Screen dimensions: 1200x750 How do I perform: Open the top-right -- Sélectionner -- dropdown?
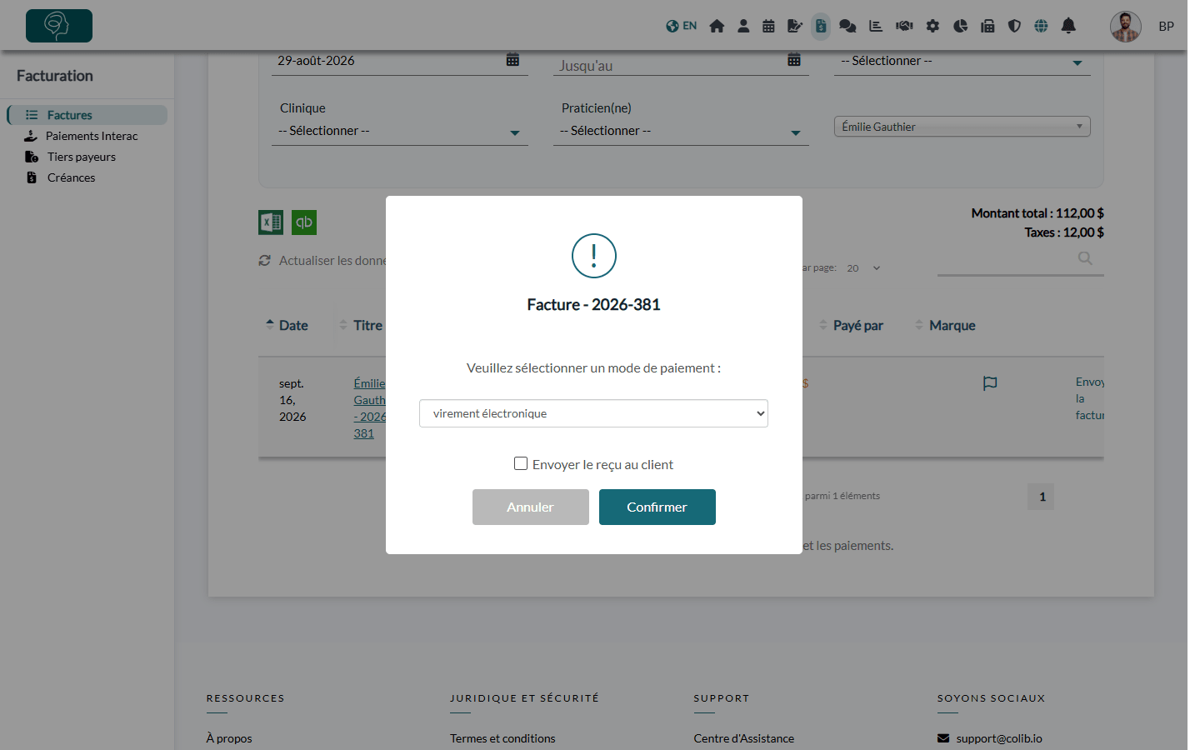[962, 61]
